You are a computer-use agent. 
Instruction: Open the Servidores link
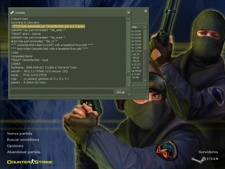[x=208, y=152]
